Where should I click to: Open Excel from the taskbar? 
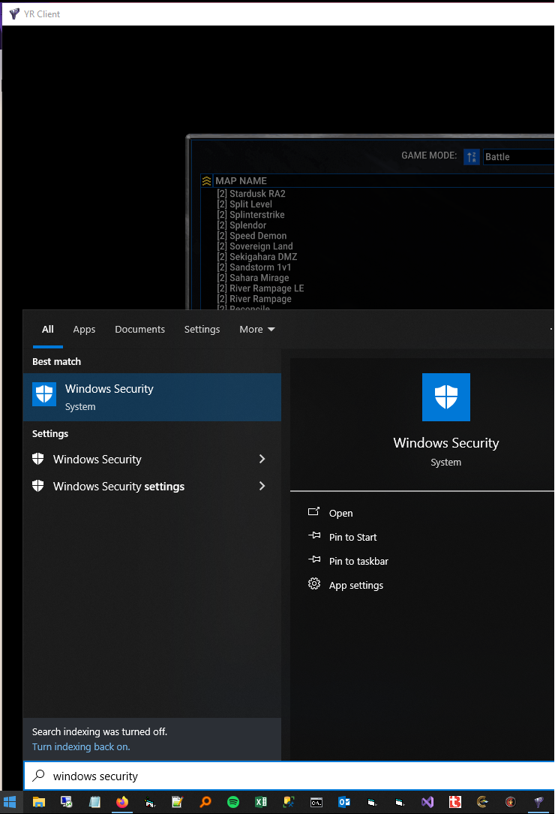pos(261,802)
